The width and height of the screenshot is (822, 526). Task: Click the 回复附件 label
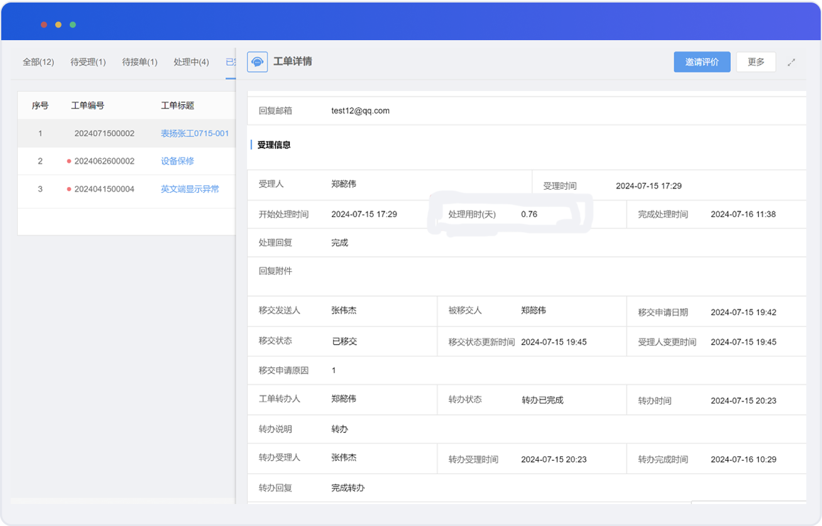275,271
